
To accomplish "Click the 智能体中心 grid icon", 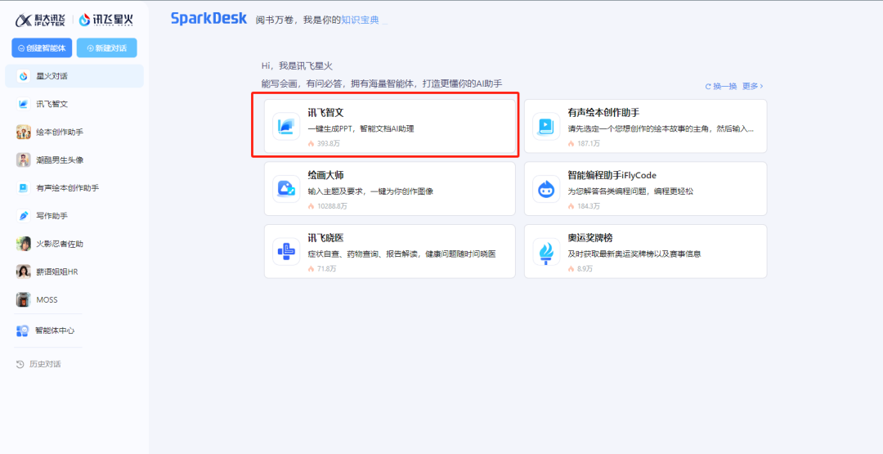I will point(23,330).
